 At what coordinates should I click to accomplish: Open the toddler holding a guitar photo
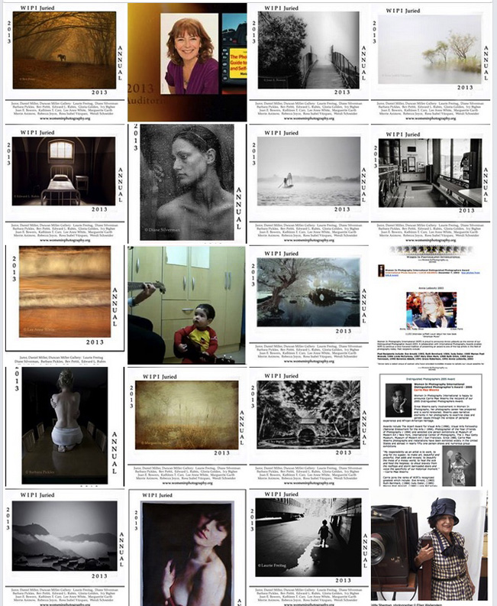(186, 305)
